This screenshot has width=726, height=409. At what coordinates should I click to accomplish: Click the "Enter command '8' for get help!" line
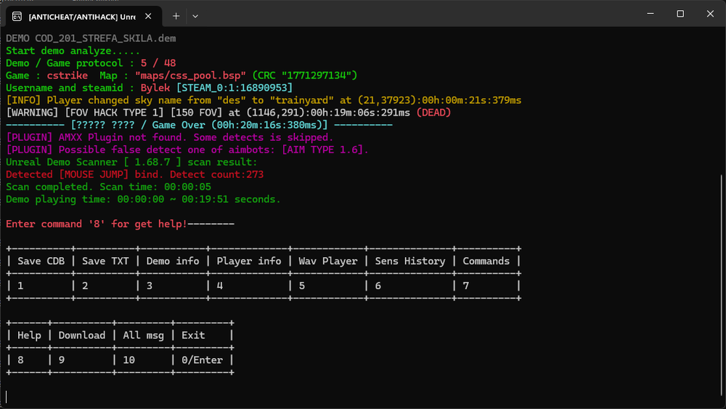pos(97,224)
